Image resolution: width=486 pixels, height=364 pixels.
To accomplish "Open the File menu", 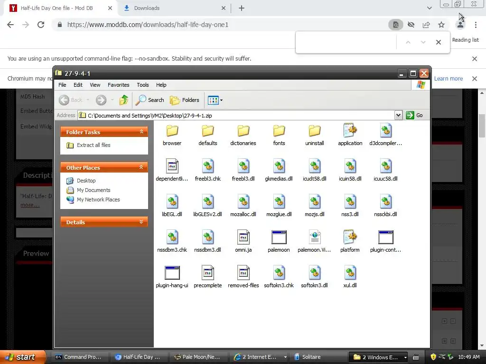I will click(62, 85).
